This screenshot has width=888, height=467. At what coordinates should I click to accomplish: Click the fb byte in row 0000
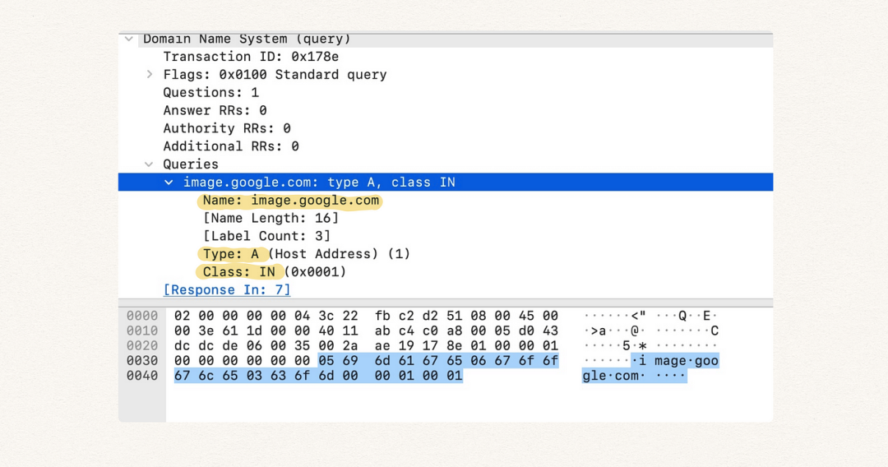[382, 316]
